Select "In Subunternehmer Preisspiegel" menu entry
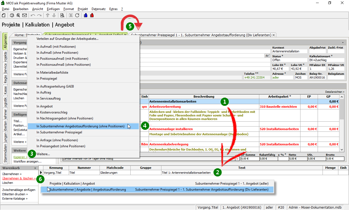This screenshot has width=349, height=210. 59,132
